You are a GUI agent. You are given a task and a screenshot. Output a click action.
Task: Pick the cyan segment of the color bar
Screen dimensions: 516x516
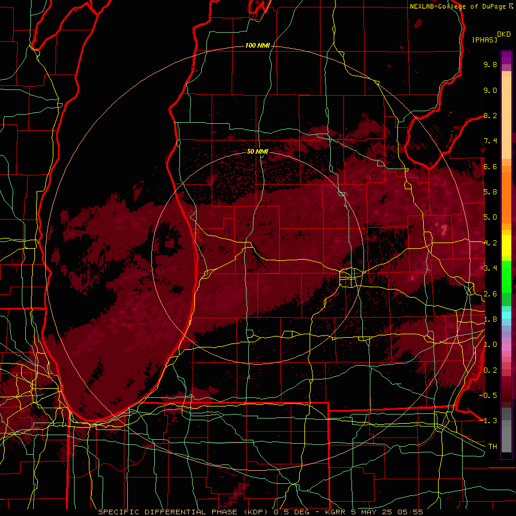(x=506, y=315)
